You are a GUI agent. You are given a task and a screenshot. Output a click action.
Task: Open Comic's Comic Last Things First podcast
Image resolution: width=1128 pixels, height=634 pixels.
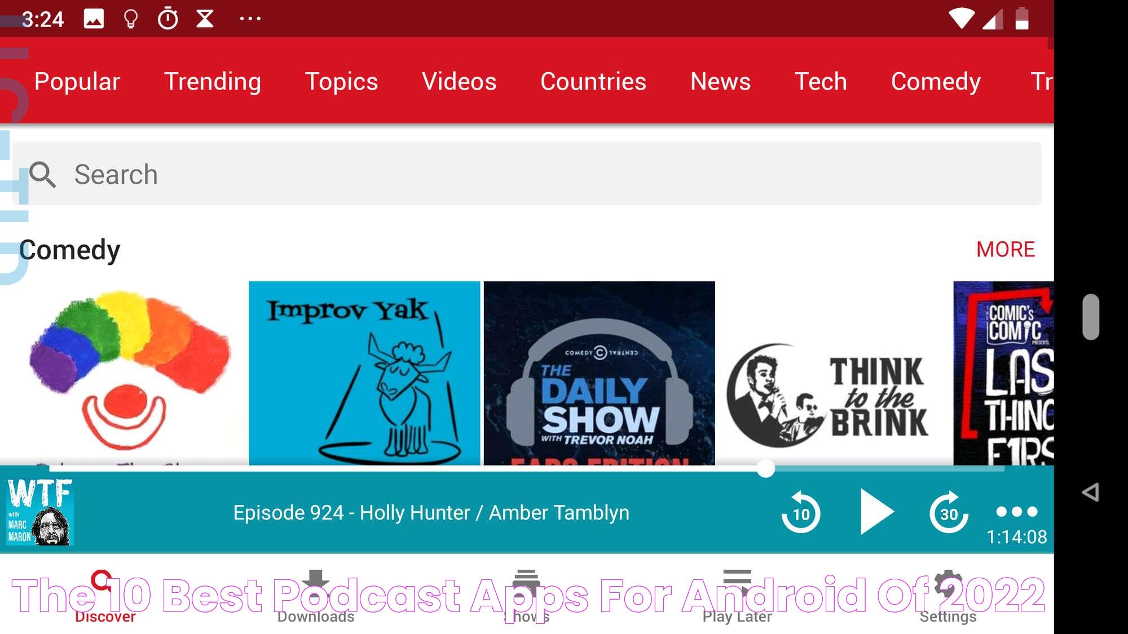point(1003,373)
